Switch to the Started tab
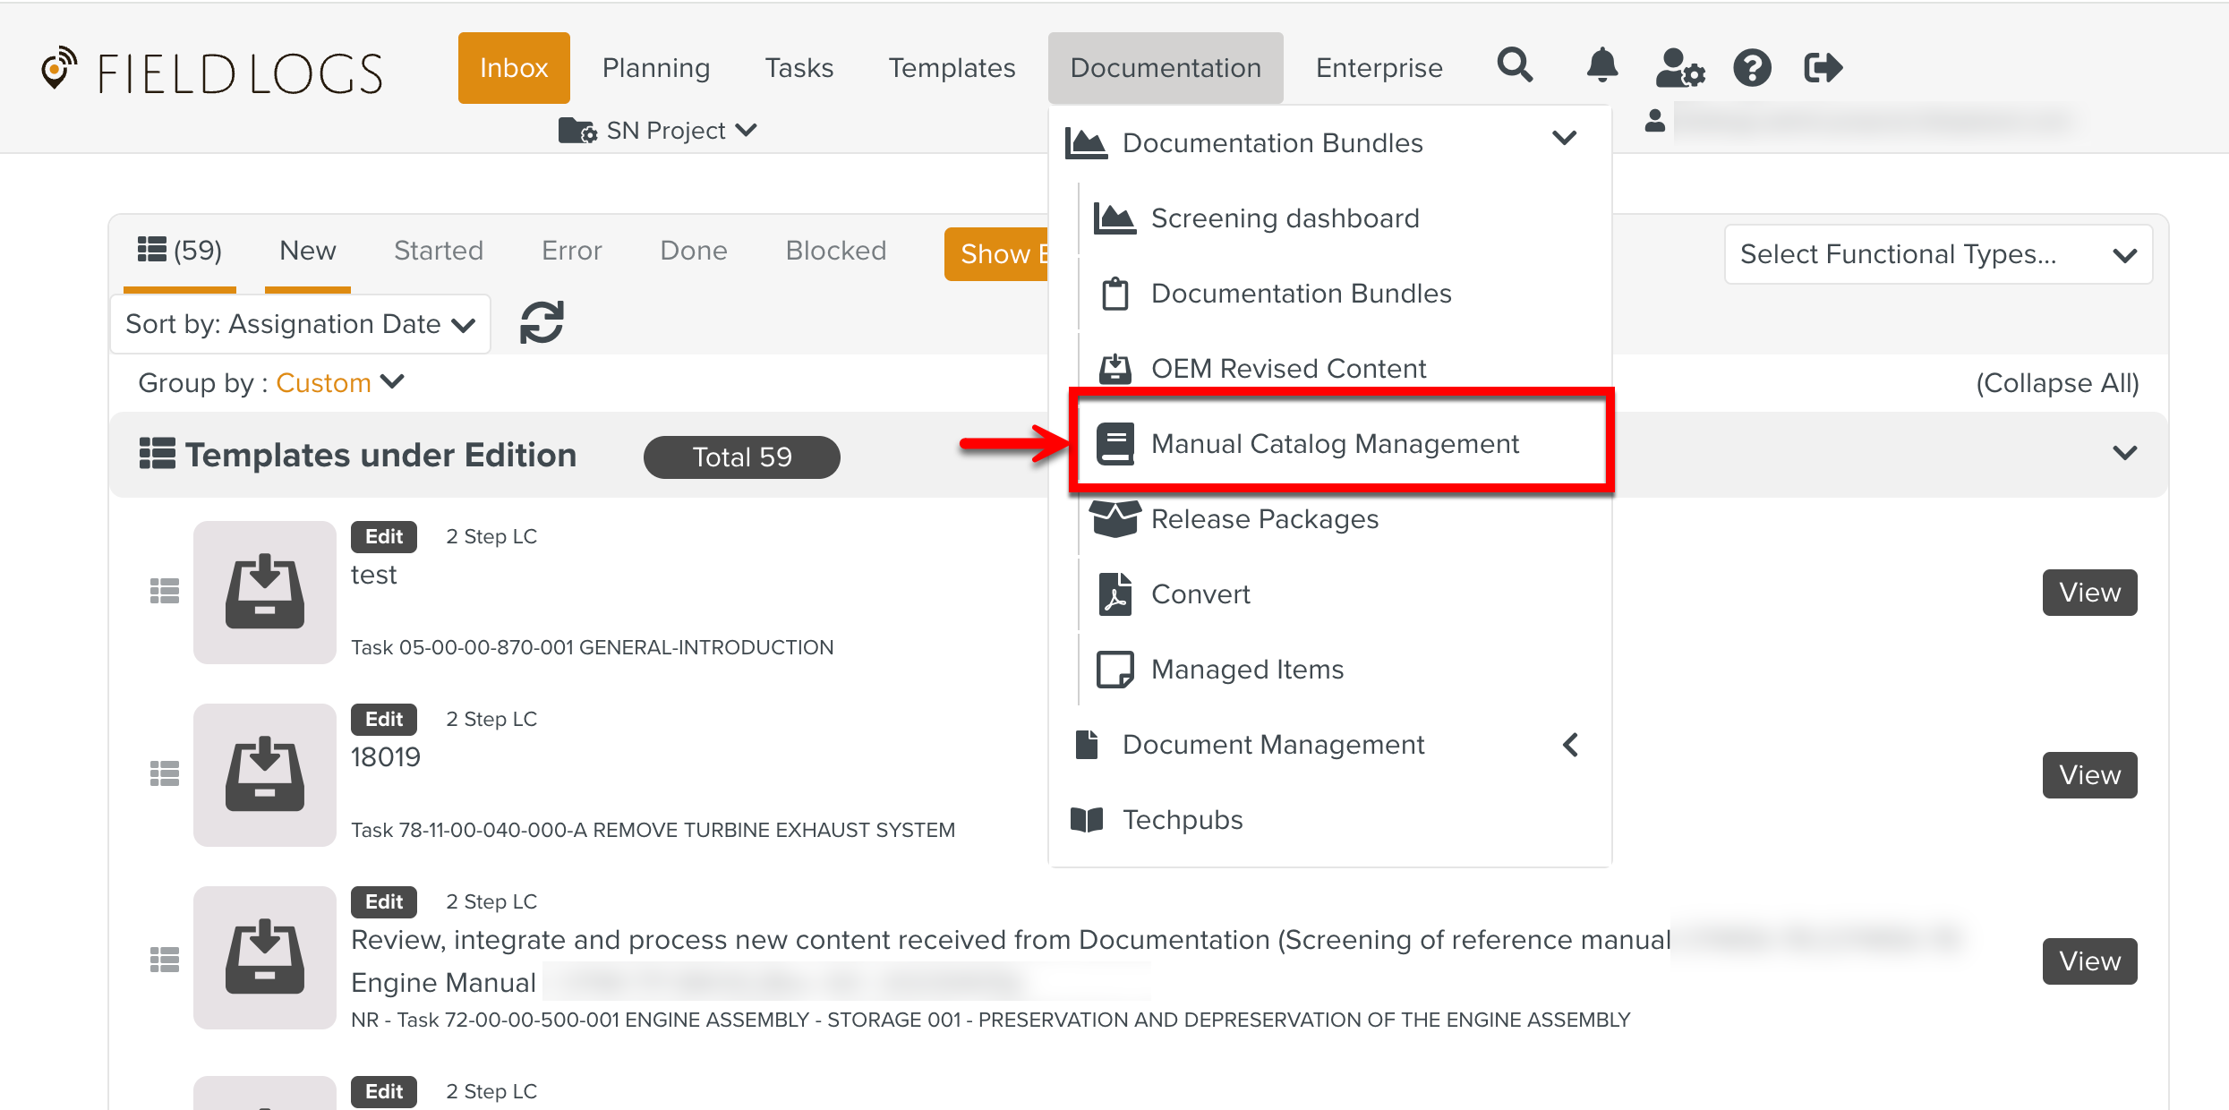 pyautogui.click(x=438, y=251)
